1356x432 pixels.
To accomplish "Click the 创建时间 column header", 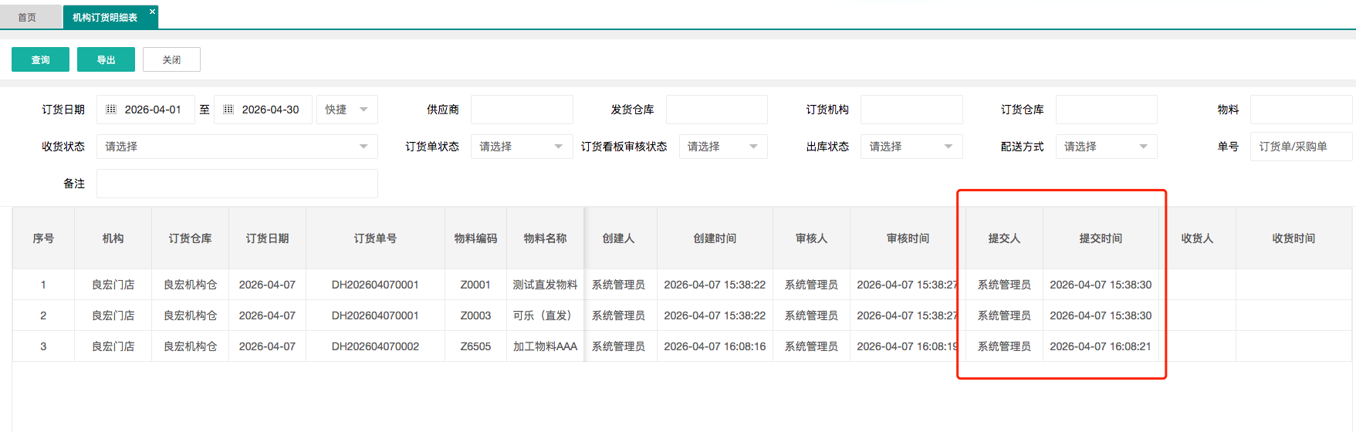I will coord(715,238).
